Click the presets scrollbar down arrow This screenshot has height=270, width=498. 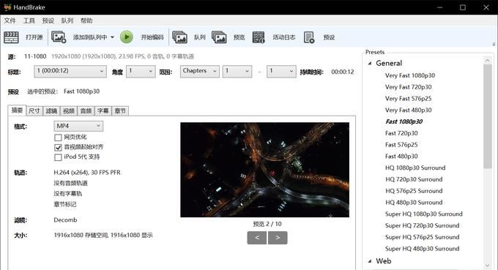tap(488, 266)
